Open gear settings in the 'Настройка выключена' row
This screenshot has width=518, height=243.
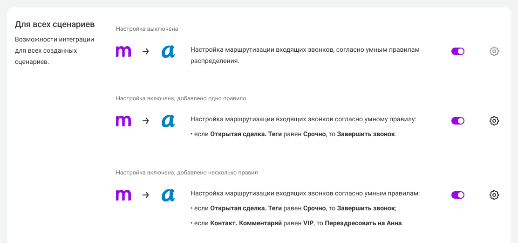coord(494,51)
